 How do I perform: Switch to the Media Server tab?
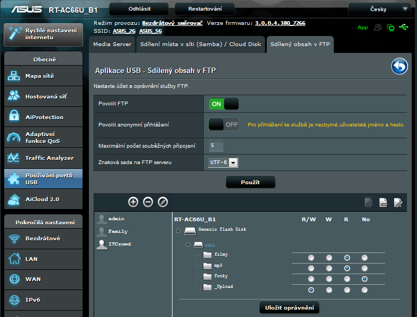(x=112, y=44)
